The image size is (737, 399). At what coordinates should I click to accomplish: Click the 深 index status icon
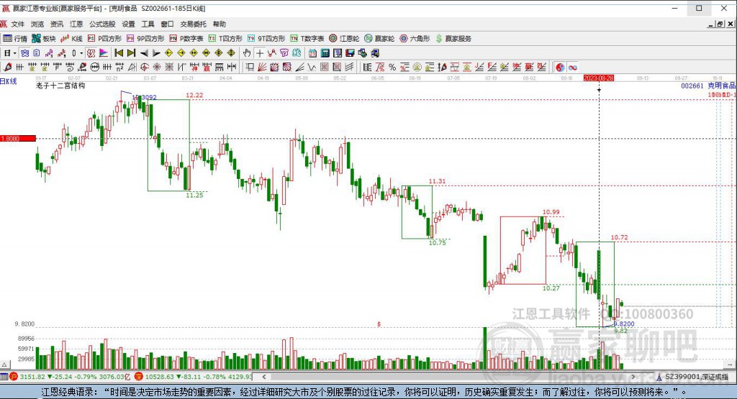tap(138, 377)
